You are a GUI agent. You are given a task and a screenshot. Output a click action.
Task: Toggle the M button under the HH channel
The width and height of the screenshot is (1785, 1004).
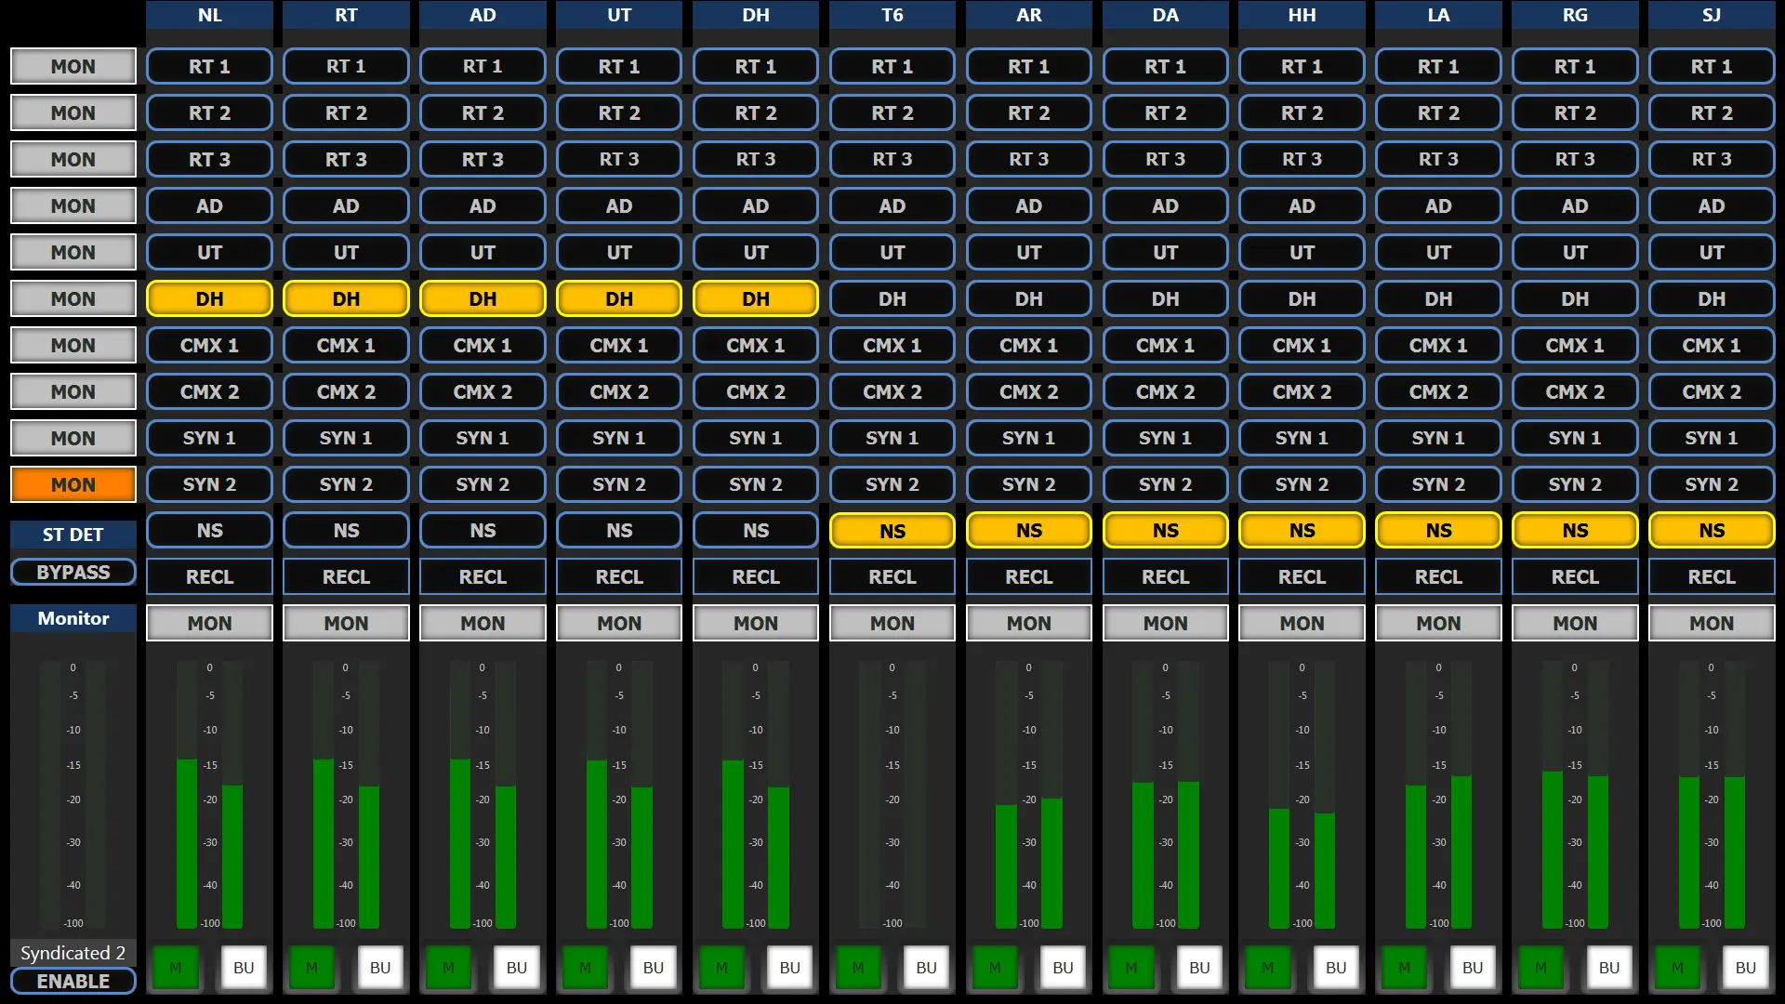point(1268,968)
